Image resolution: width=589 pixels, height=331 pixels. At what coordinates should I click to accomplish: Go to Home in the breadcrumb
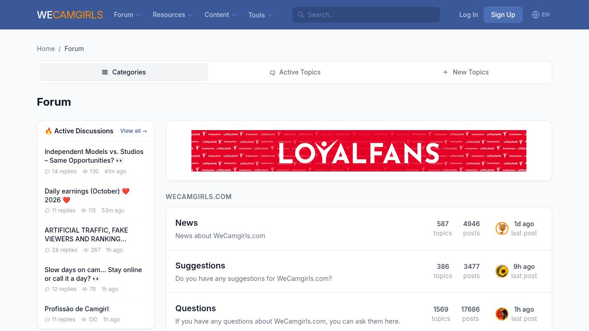[46, 49]
